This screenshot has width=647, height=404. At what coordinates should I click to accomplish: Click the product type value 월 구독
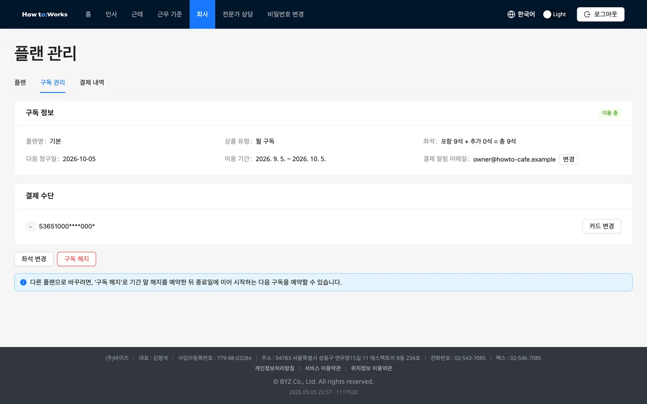click(x=265, y=141)
